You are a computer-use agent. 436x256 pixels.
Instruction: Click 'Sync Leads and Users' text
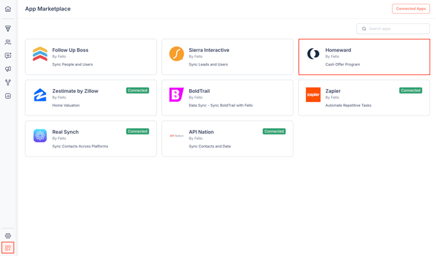tap(208, 64)
